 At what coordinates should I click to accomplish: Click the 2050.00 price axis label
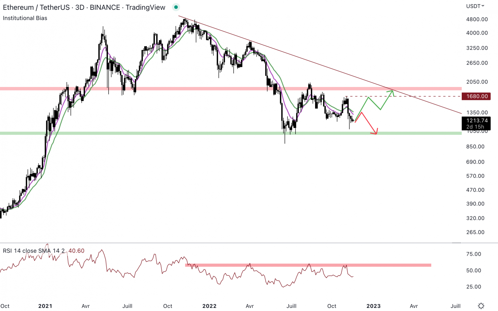477,82
